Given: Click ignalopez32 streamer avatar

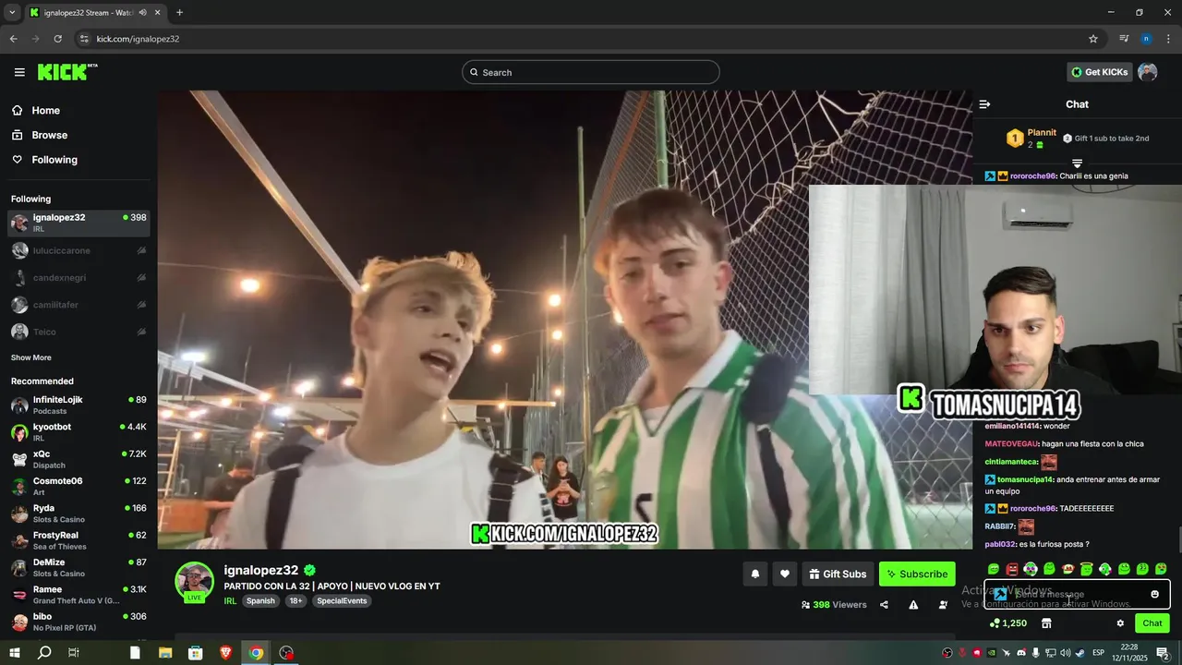Looking at the screenshot, I should pyautogui.click(x=195, y=581).
